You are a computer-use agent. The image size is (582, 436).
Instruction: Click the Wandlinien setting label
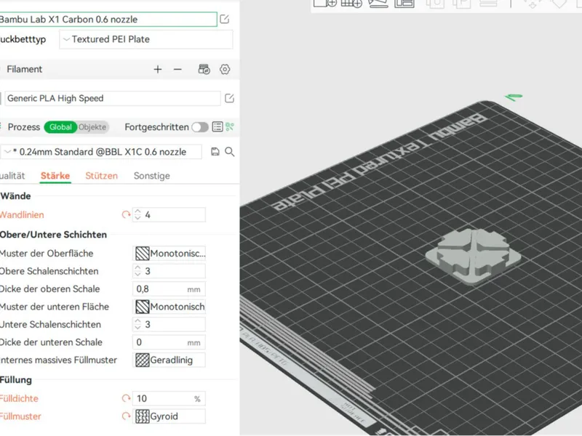click(22, 214)
